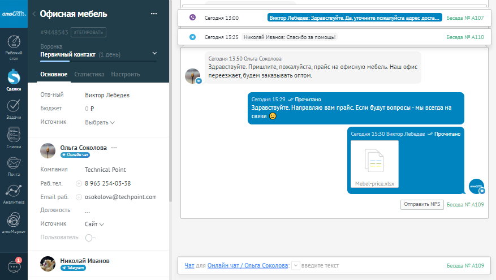Open Рабочий стол dashboard in sidebar
496x280 pixels.
point(14,46)
